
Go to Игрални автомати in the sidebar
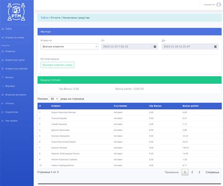(x=16, y=95)
